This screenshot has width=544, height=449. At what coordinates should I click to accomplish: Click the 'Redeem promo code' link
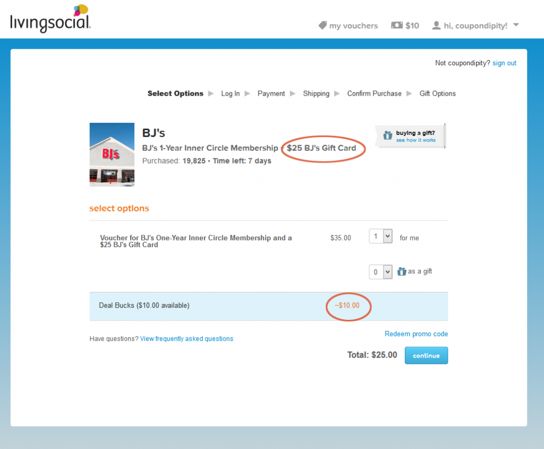[416, 334]
